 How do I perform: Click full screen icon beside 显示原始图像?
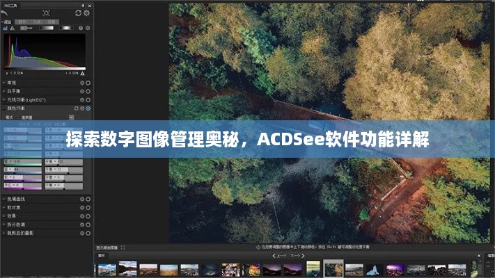coord(123,247)
